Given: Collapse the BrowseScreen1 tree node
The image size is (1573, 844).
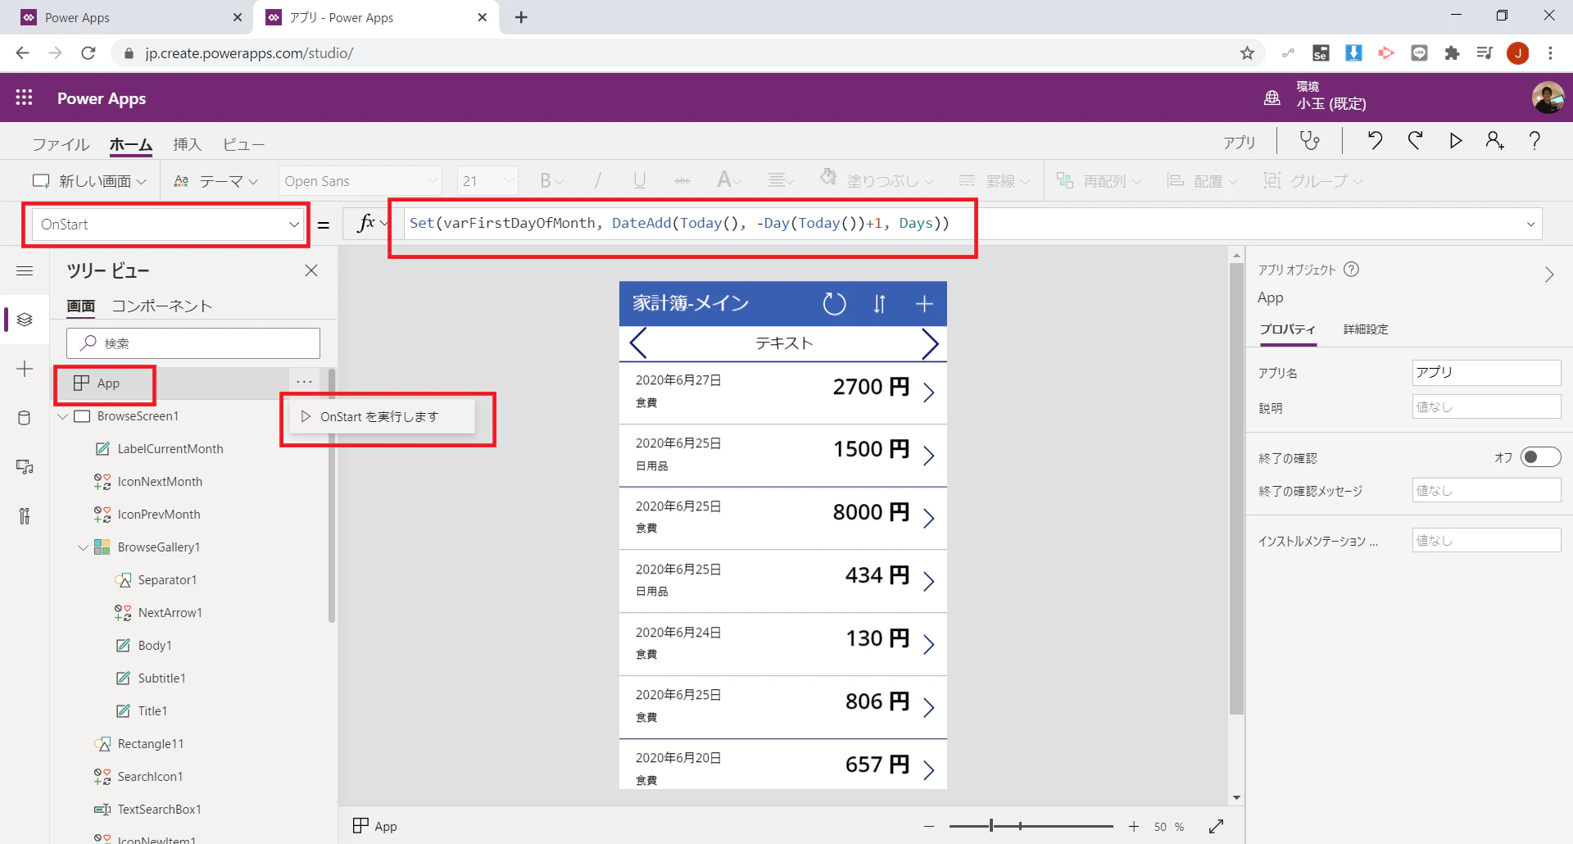Looking at the screenshot, I should tap(63, 416).
